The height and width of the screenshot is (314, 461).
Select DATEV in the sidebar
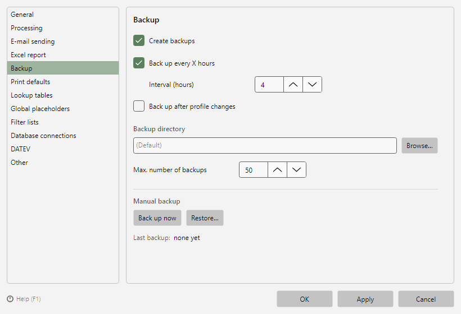[63, 149]
